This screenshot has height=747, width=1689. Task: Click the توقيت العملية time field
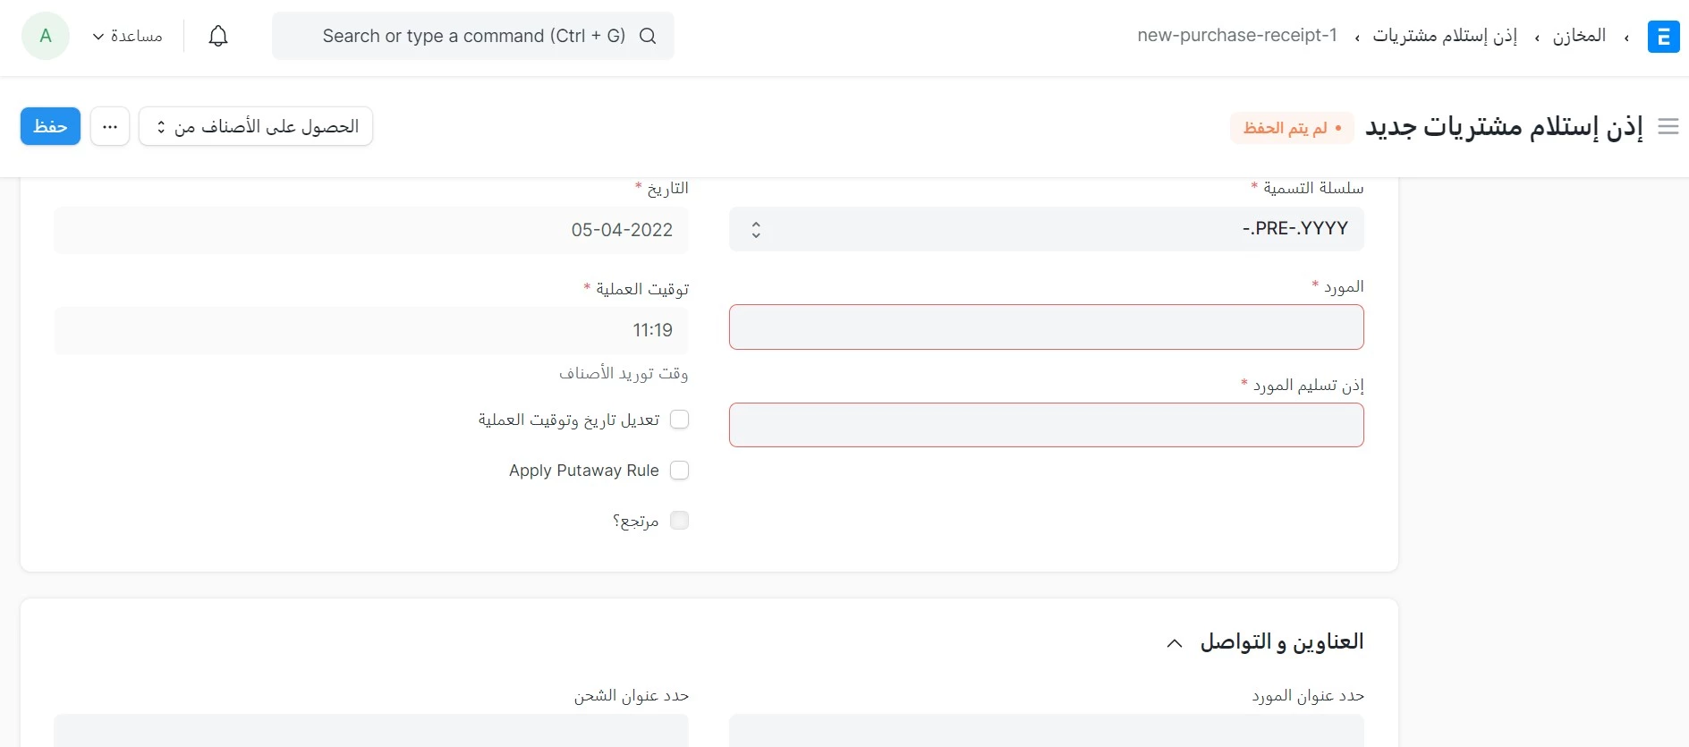point(371,330)
